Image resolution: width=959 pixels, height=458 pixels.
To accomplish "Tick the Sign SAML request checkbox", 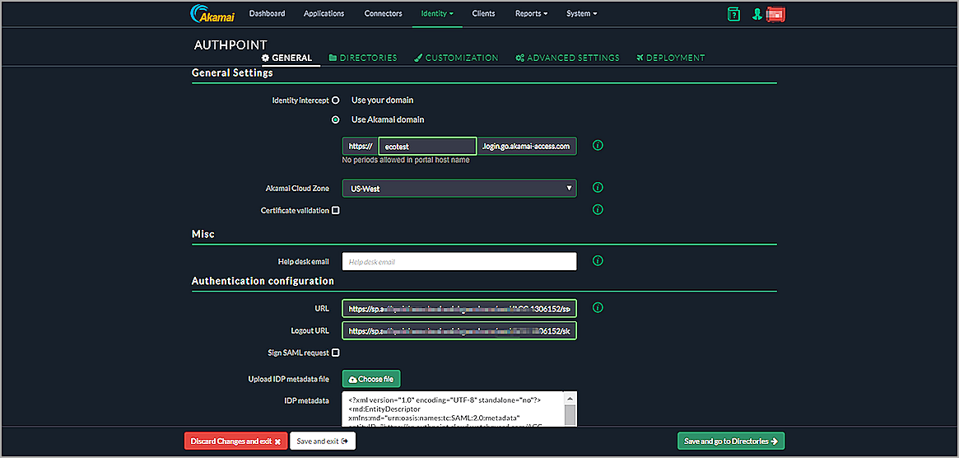I will tap(335, 353).
